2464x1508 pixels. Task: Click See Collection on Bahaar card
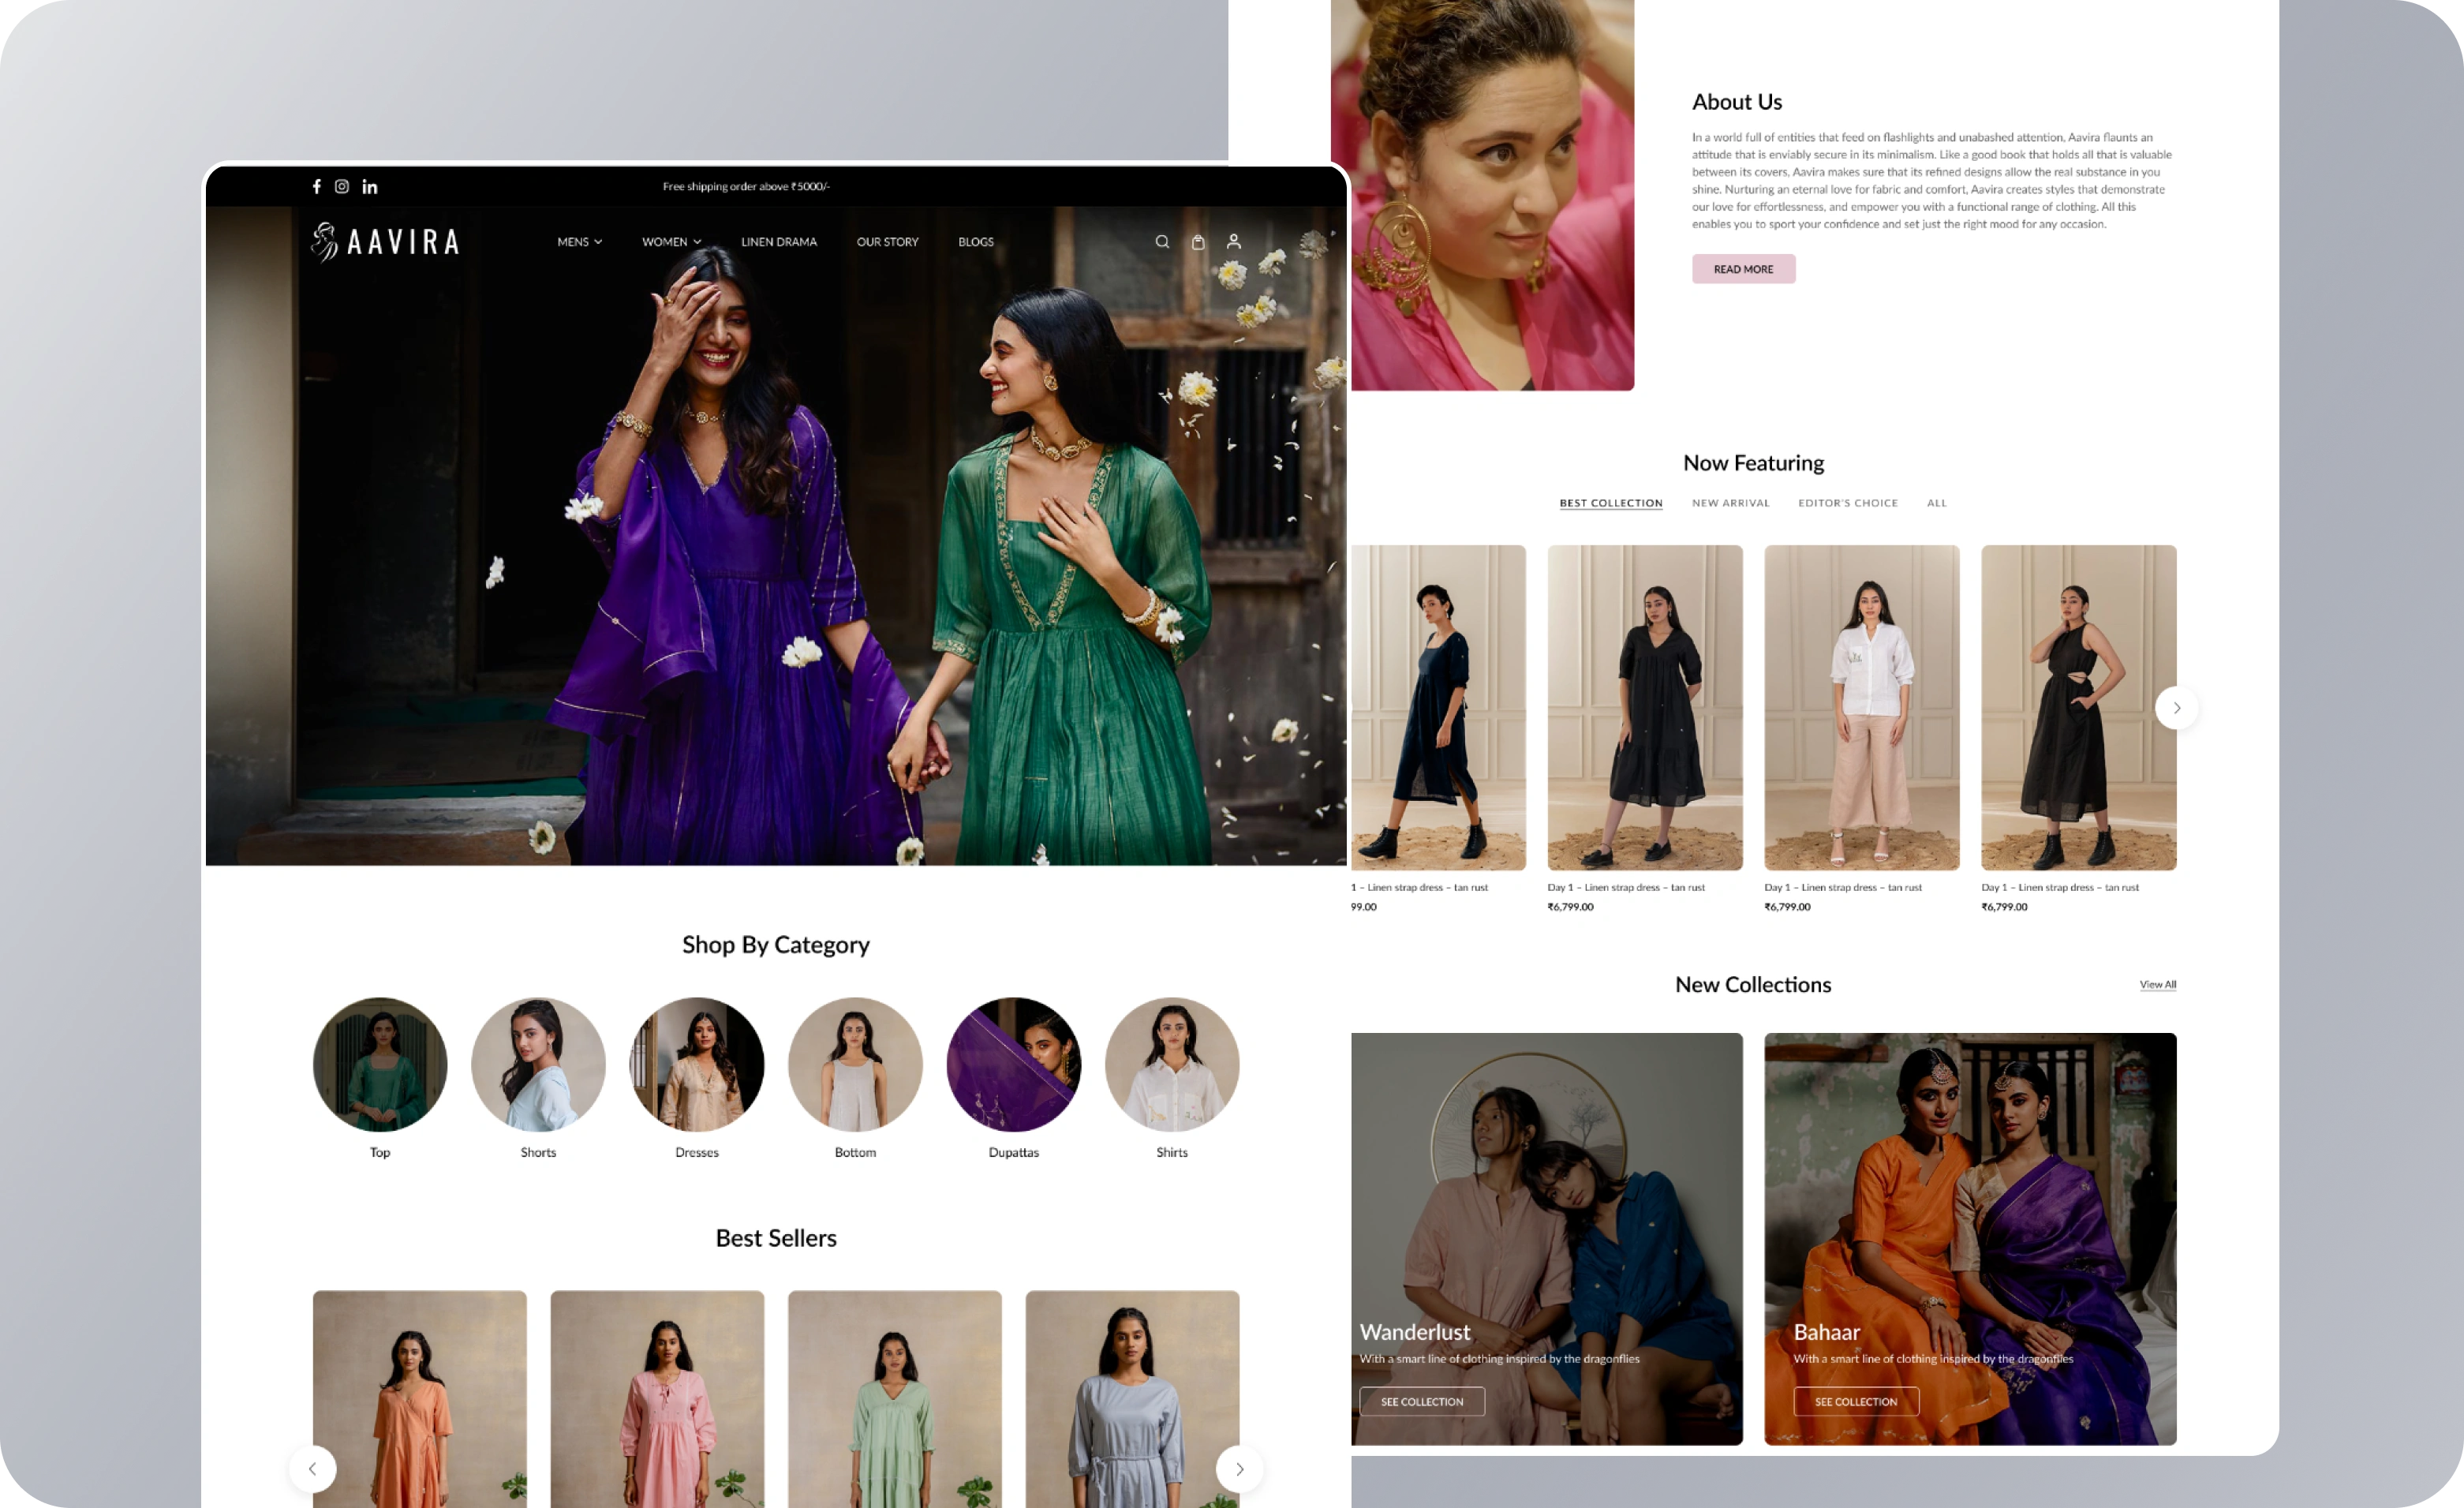tap(1856, 1402)
